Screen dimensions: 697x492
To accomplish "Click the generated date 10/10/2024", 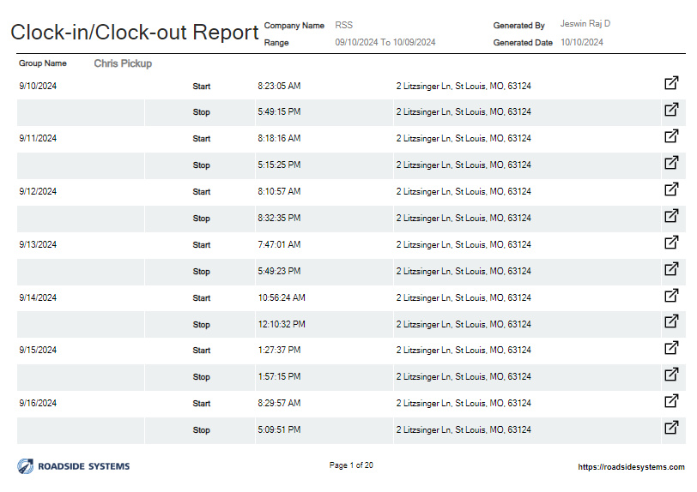I will pyautogui.click(x=582, y=42).
